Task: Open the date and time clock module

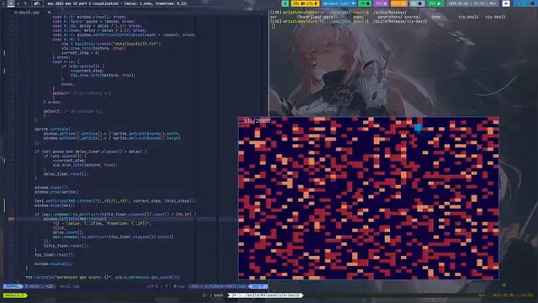Action: click(472, 3)
